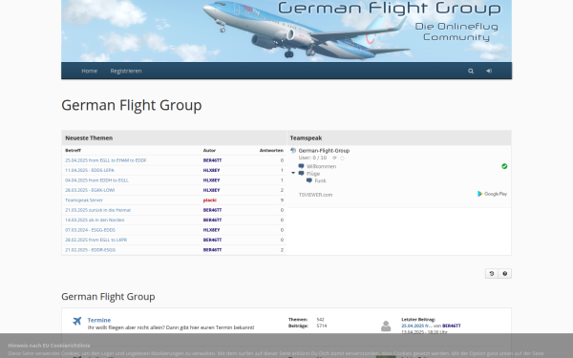Click the 'User: 0 / 10' text
Image resolution: width=573 pixels, height=358 pixels.
pyautogui.click(x=312, y=158)
